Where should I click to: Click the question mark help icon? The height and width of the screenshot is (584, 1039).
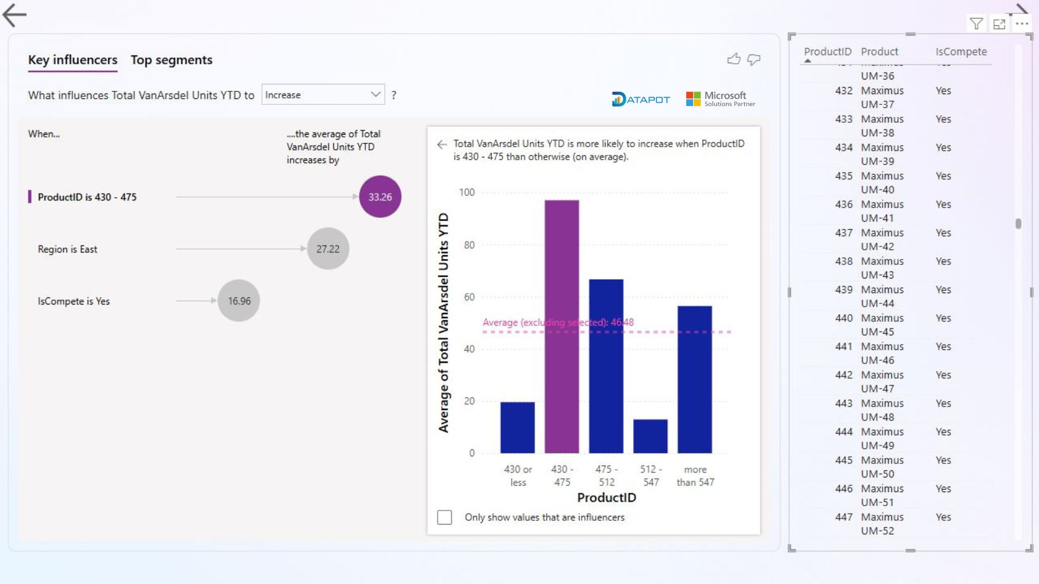coord(394,95)
